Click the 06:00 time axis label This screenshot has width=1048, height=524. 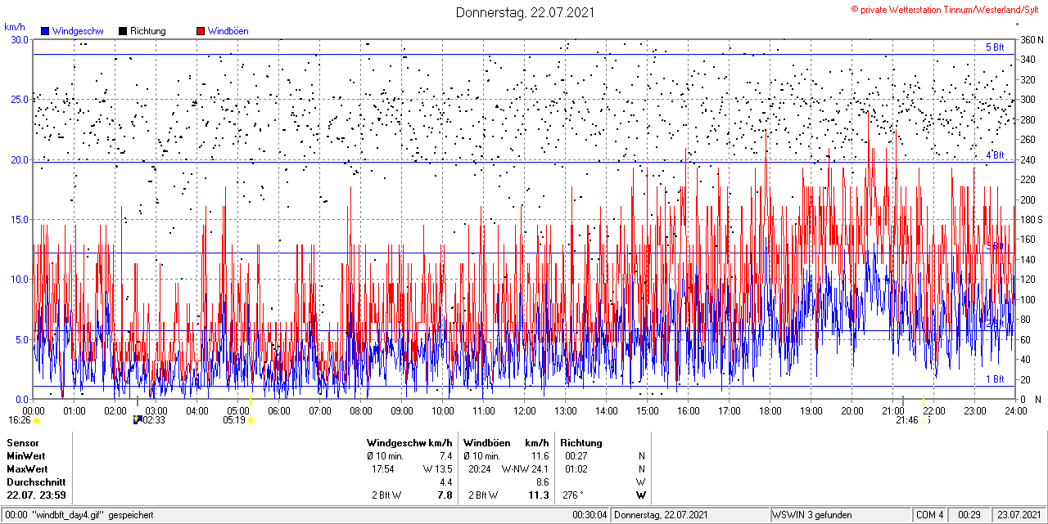(279, 410)
